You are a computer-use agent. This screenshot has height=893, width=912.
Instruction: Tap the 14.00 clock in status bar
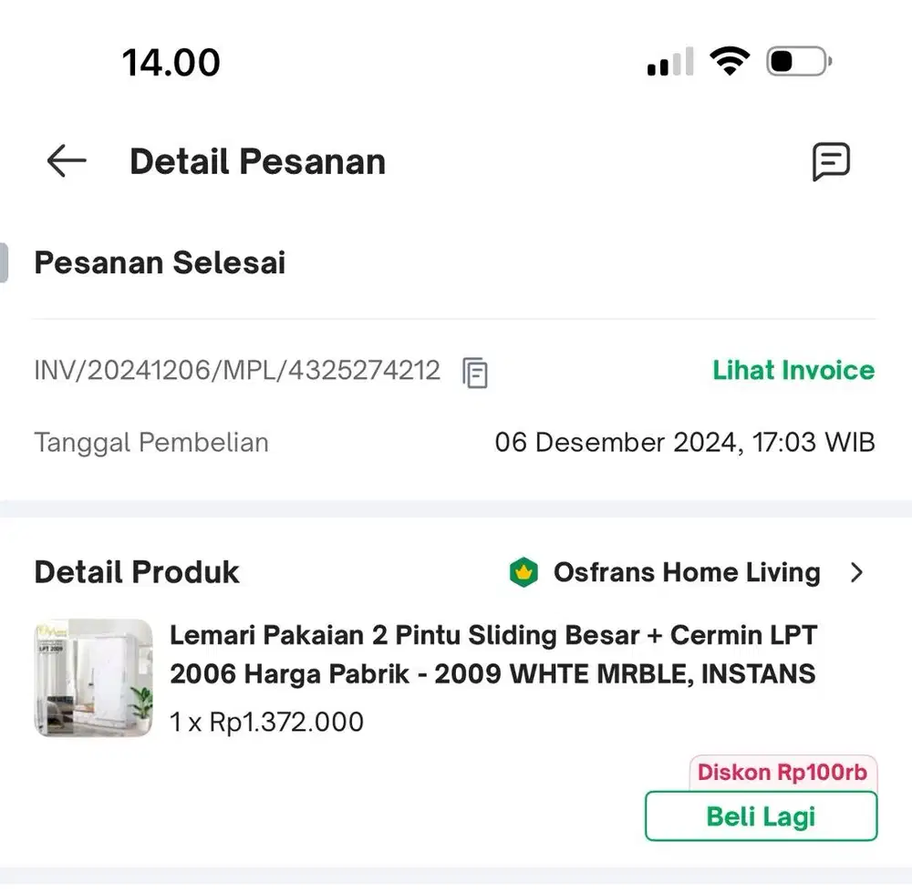(171, 63)
